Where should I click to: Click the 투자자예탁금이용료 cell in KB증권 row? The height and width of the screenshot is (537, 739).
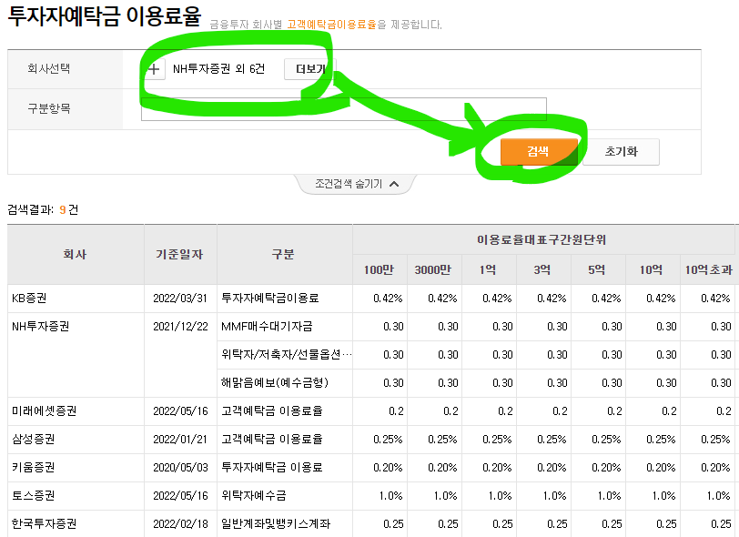284,299
